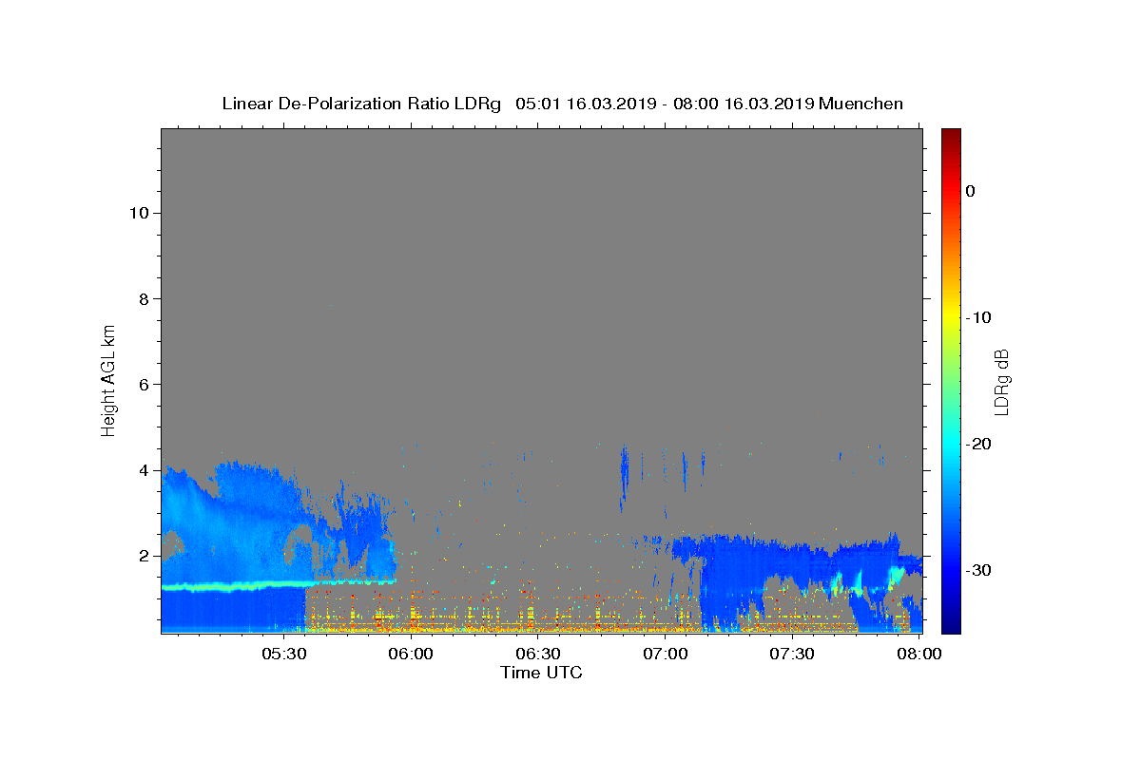Click the height tick label '6'
1141x760 pixels.
(145, 385)
